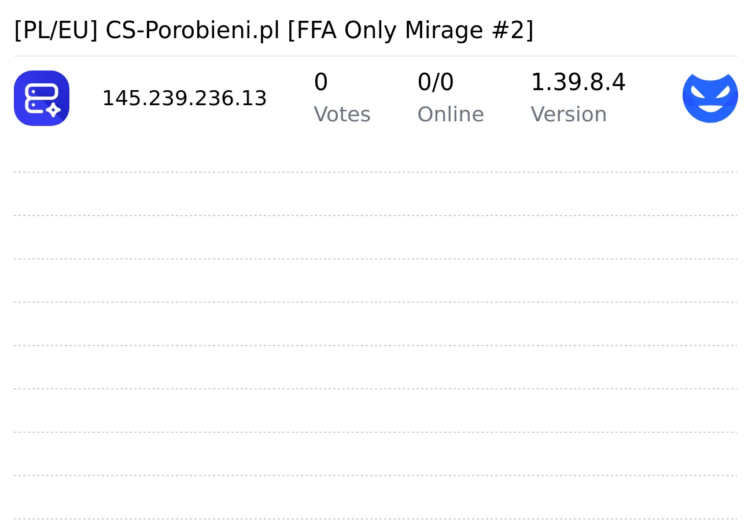The height and width of the screenshot is (520, 752).
Task: Click the #2 in the server title
Action: 511,30
